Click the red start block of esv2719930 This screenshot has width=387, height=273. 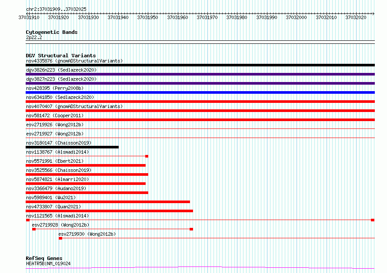pos(60,238)
